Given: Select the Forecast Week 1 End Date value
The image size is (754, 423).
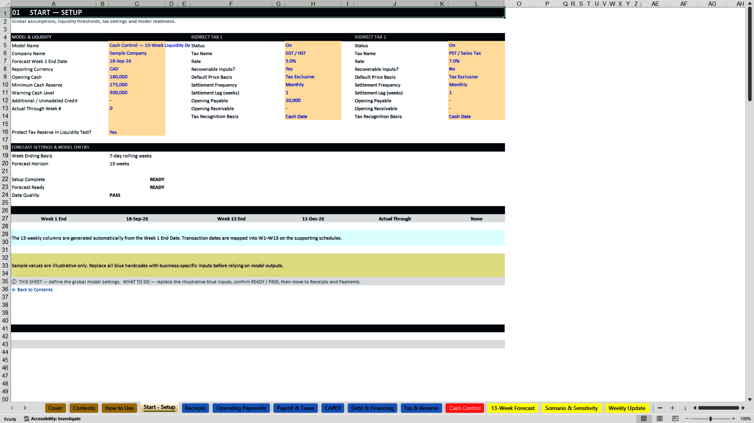Looking at the screenshot, I should point(137,61).
